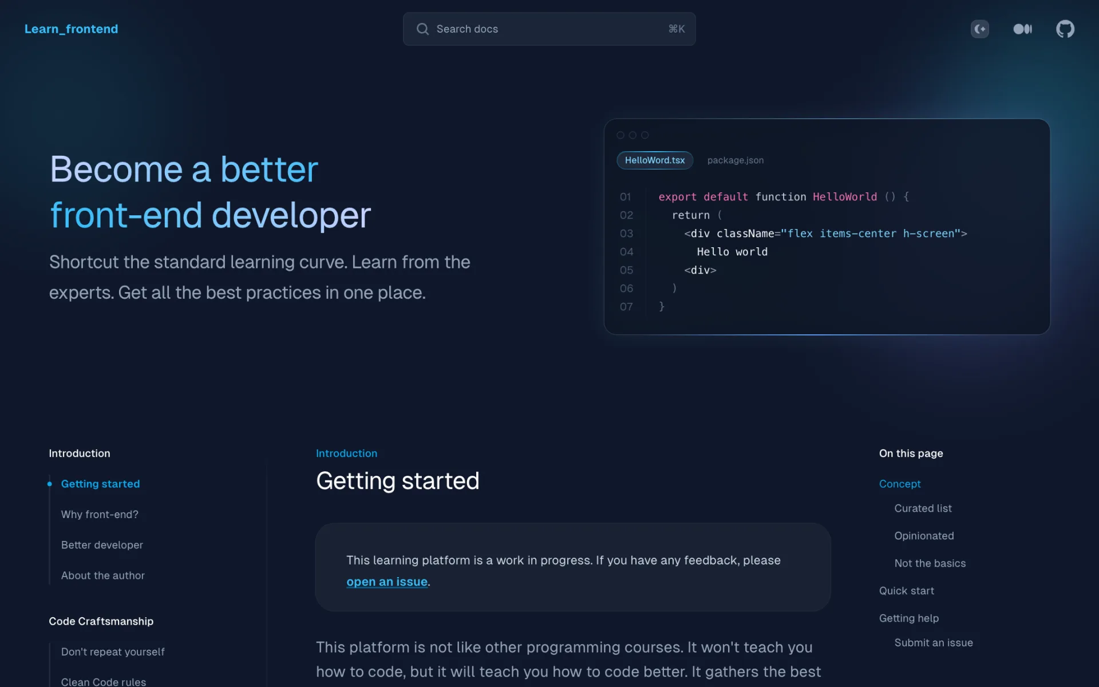This screenshot has height=687, width=1099.
Task: Jump to Curated list section
Action: pos(923,508)
